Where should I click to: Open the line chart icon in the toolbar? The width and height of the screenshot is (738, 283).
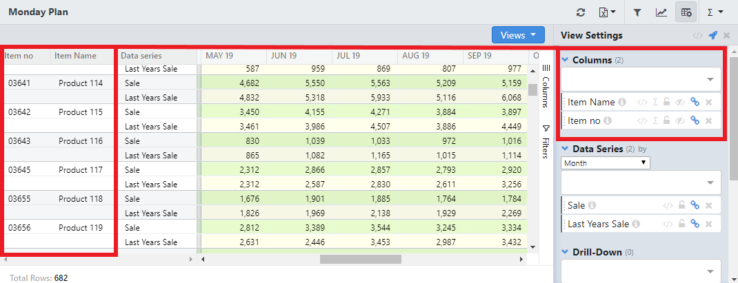click(x=661, y=12)
